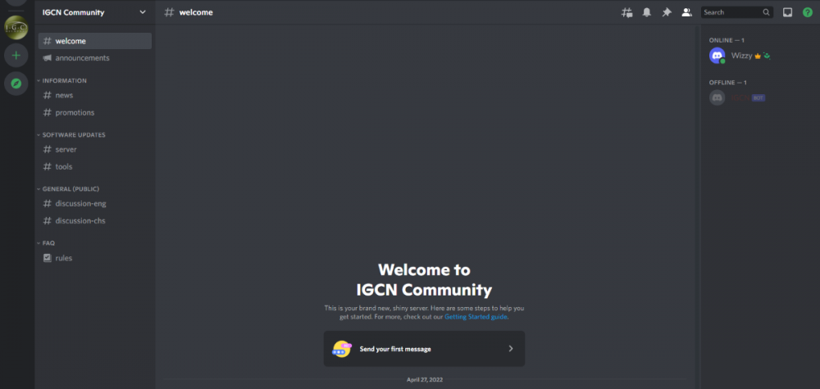Open the Threads icon in header
Image resolution: width=820 pixels, height=389 pixels.
coord(626,12)
